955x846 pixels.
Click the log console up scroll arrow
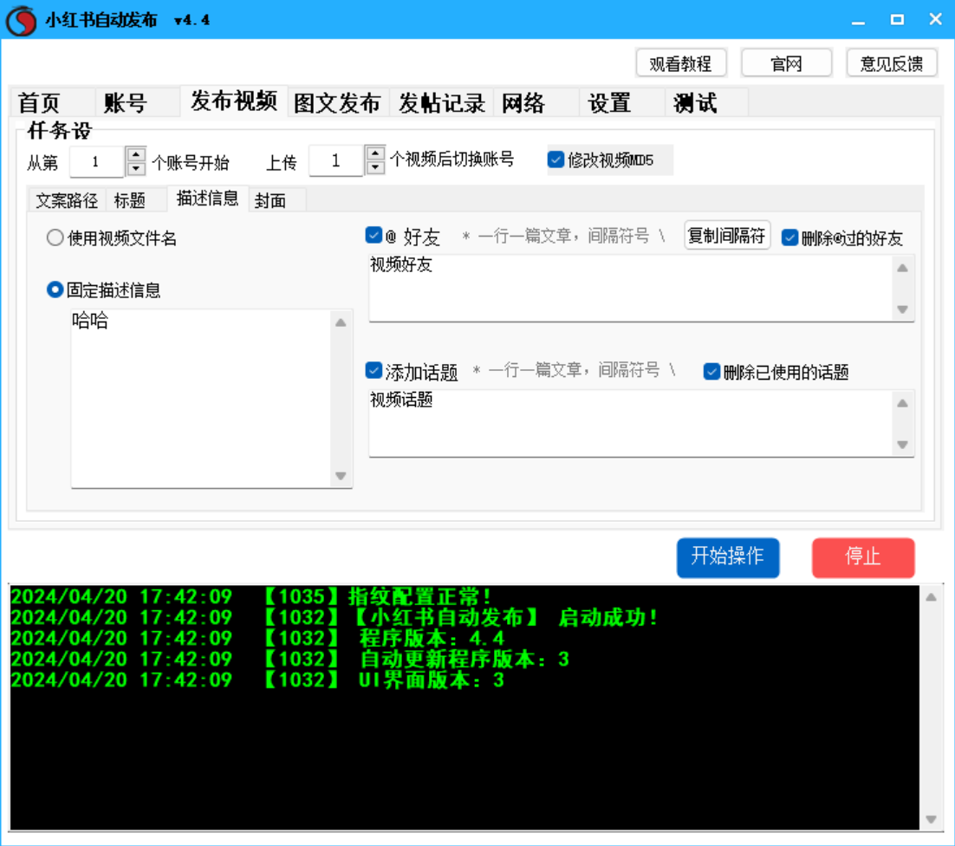tap(932, 597)
